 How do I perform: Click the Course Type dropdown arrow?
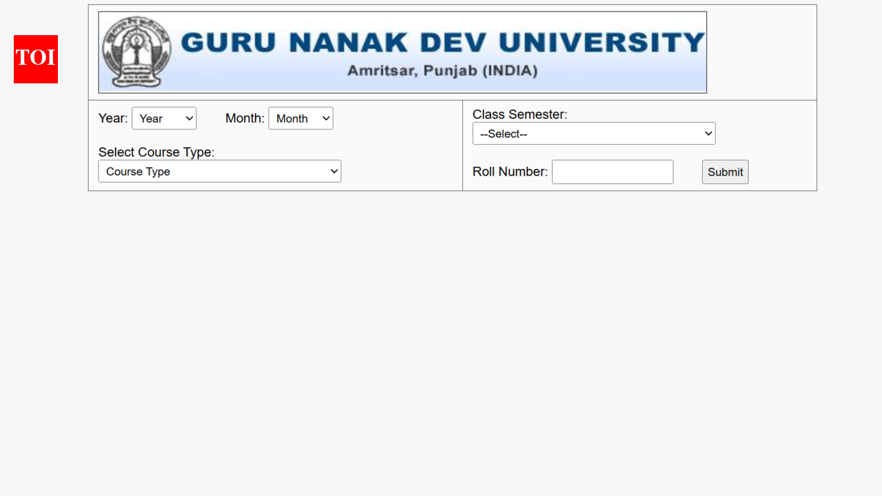click(x=334, y=171)
